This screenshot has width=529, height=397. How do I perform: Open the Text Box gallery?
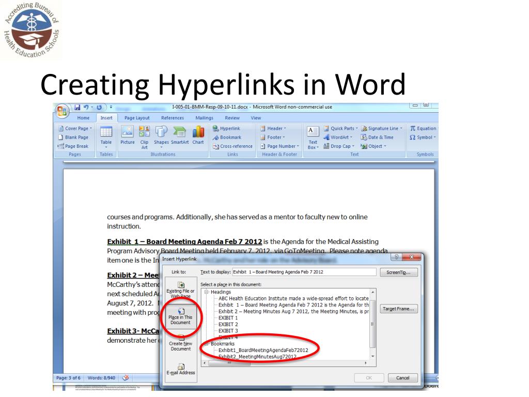point(313,138)
